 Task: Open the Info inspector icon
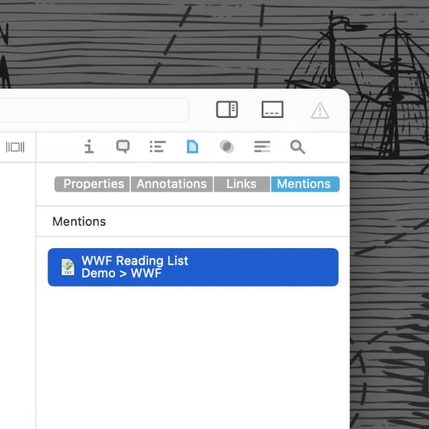coord(89,147)
